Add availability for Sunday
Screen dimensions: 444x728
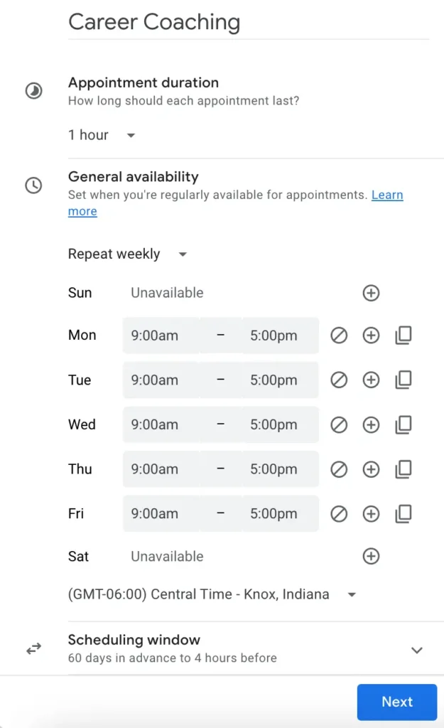(x=371, y=292)
